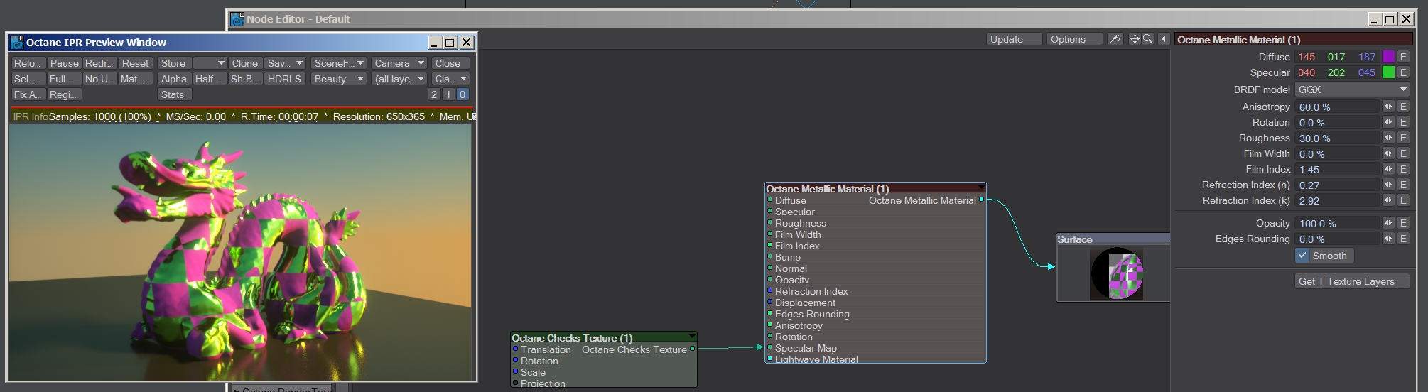
Task: Open the Cla... dropdown
Action: click(451, 79)
